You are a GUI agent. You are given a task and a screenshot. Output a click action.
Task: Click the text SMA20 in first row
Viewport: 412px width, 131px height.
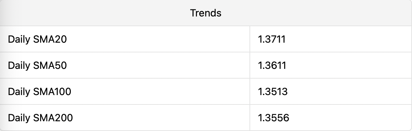pos(50,39)
